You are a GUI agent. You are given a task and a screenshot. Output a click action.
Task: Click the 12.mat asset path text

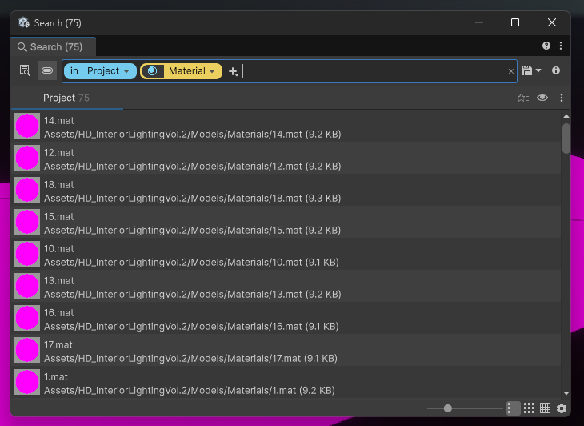[192, 167]
